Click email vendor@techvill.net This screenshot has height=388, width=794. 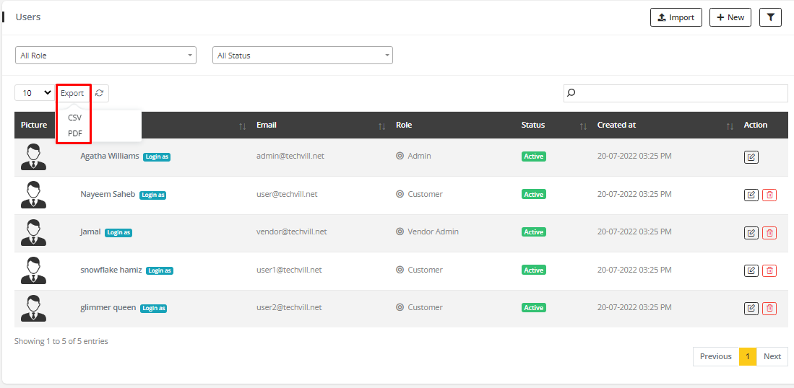[x=292, y=232]
